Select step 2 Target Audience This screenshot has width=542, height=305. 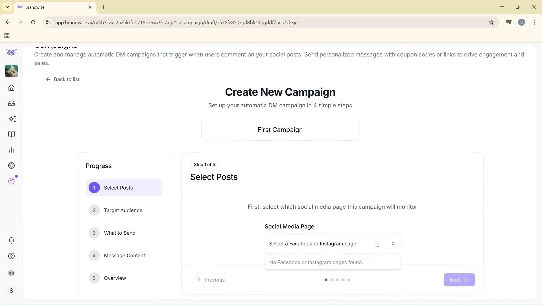[x=123, y=210]
